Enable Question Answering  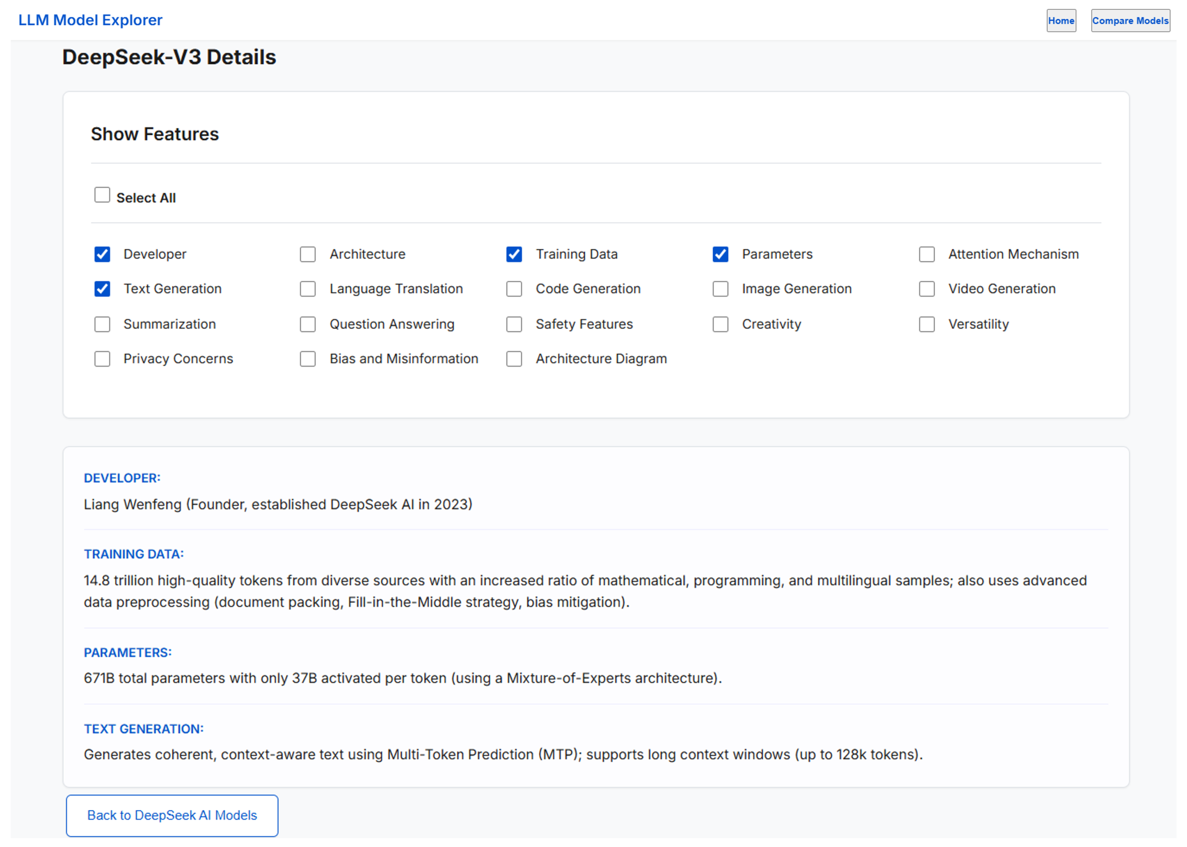pyautogui.click(x=307, y=324)
